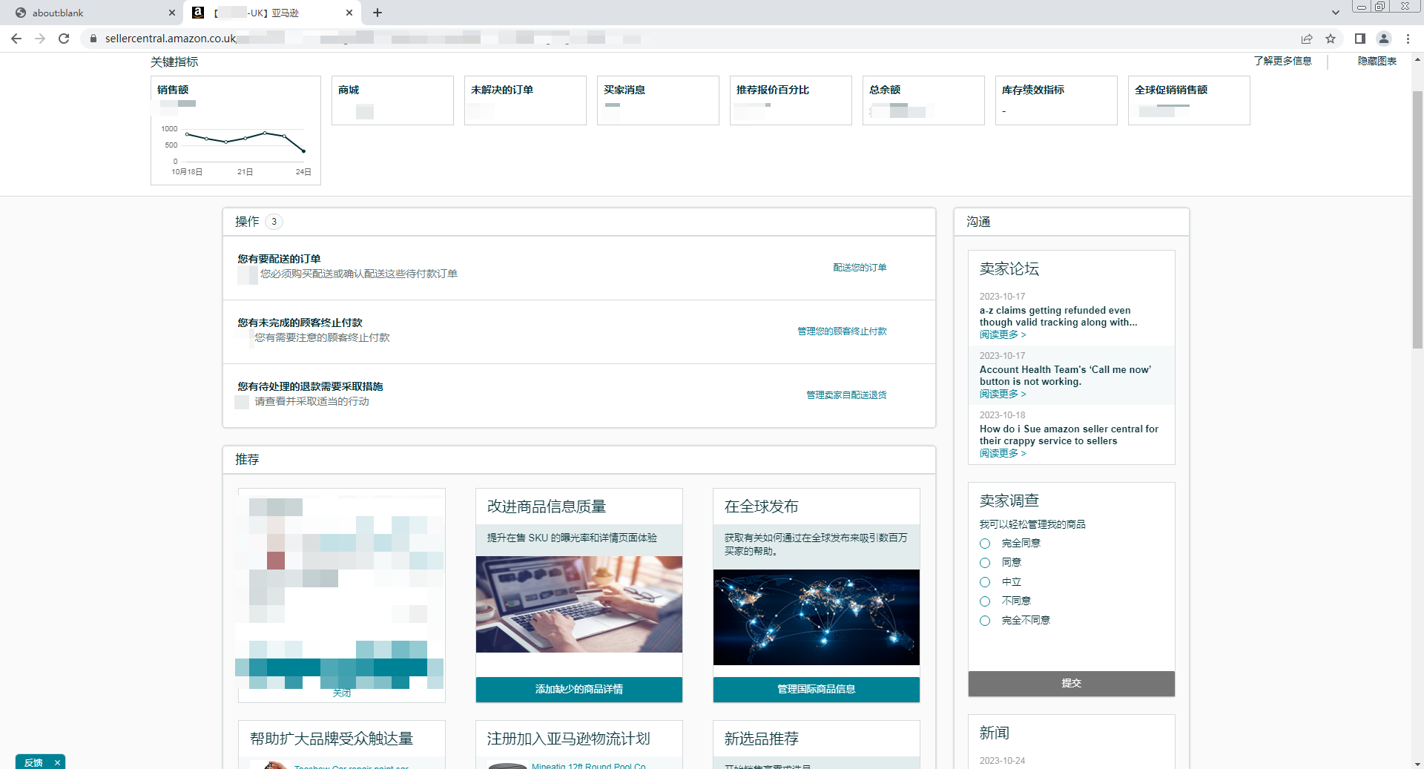This screenshot has width=1424, height=769.
Task: Open forum post 'How do i Sue amazon'
Action: pyautogui.click(x=1069, y=435)
